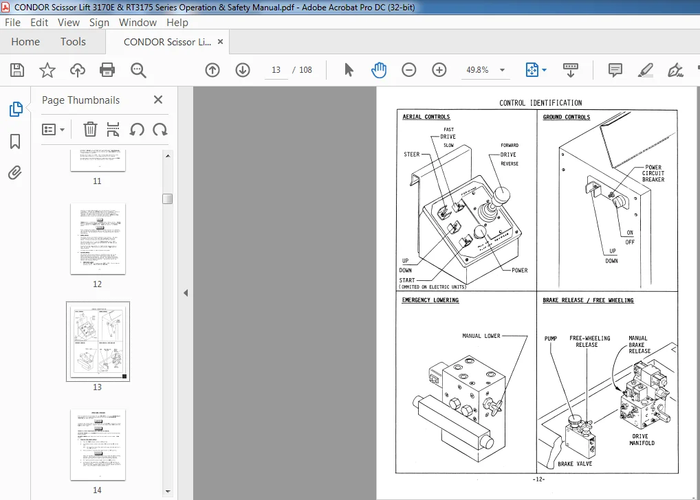This screenshot has width=700, height=500.
Task: Activate the Hand pan tool
Action: click(379, 70)
